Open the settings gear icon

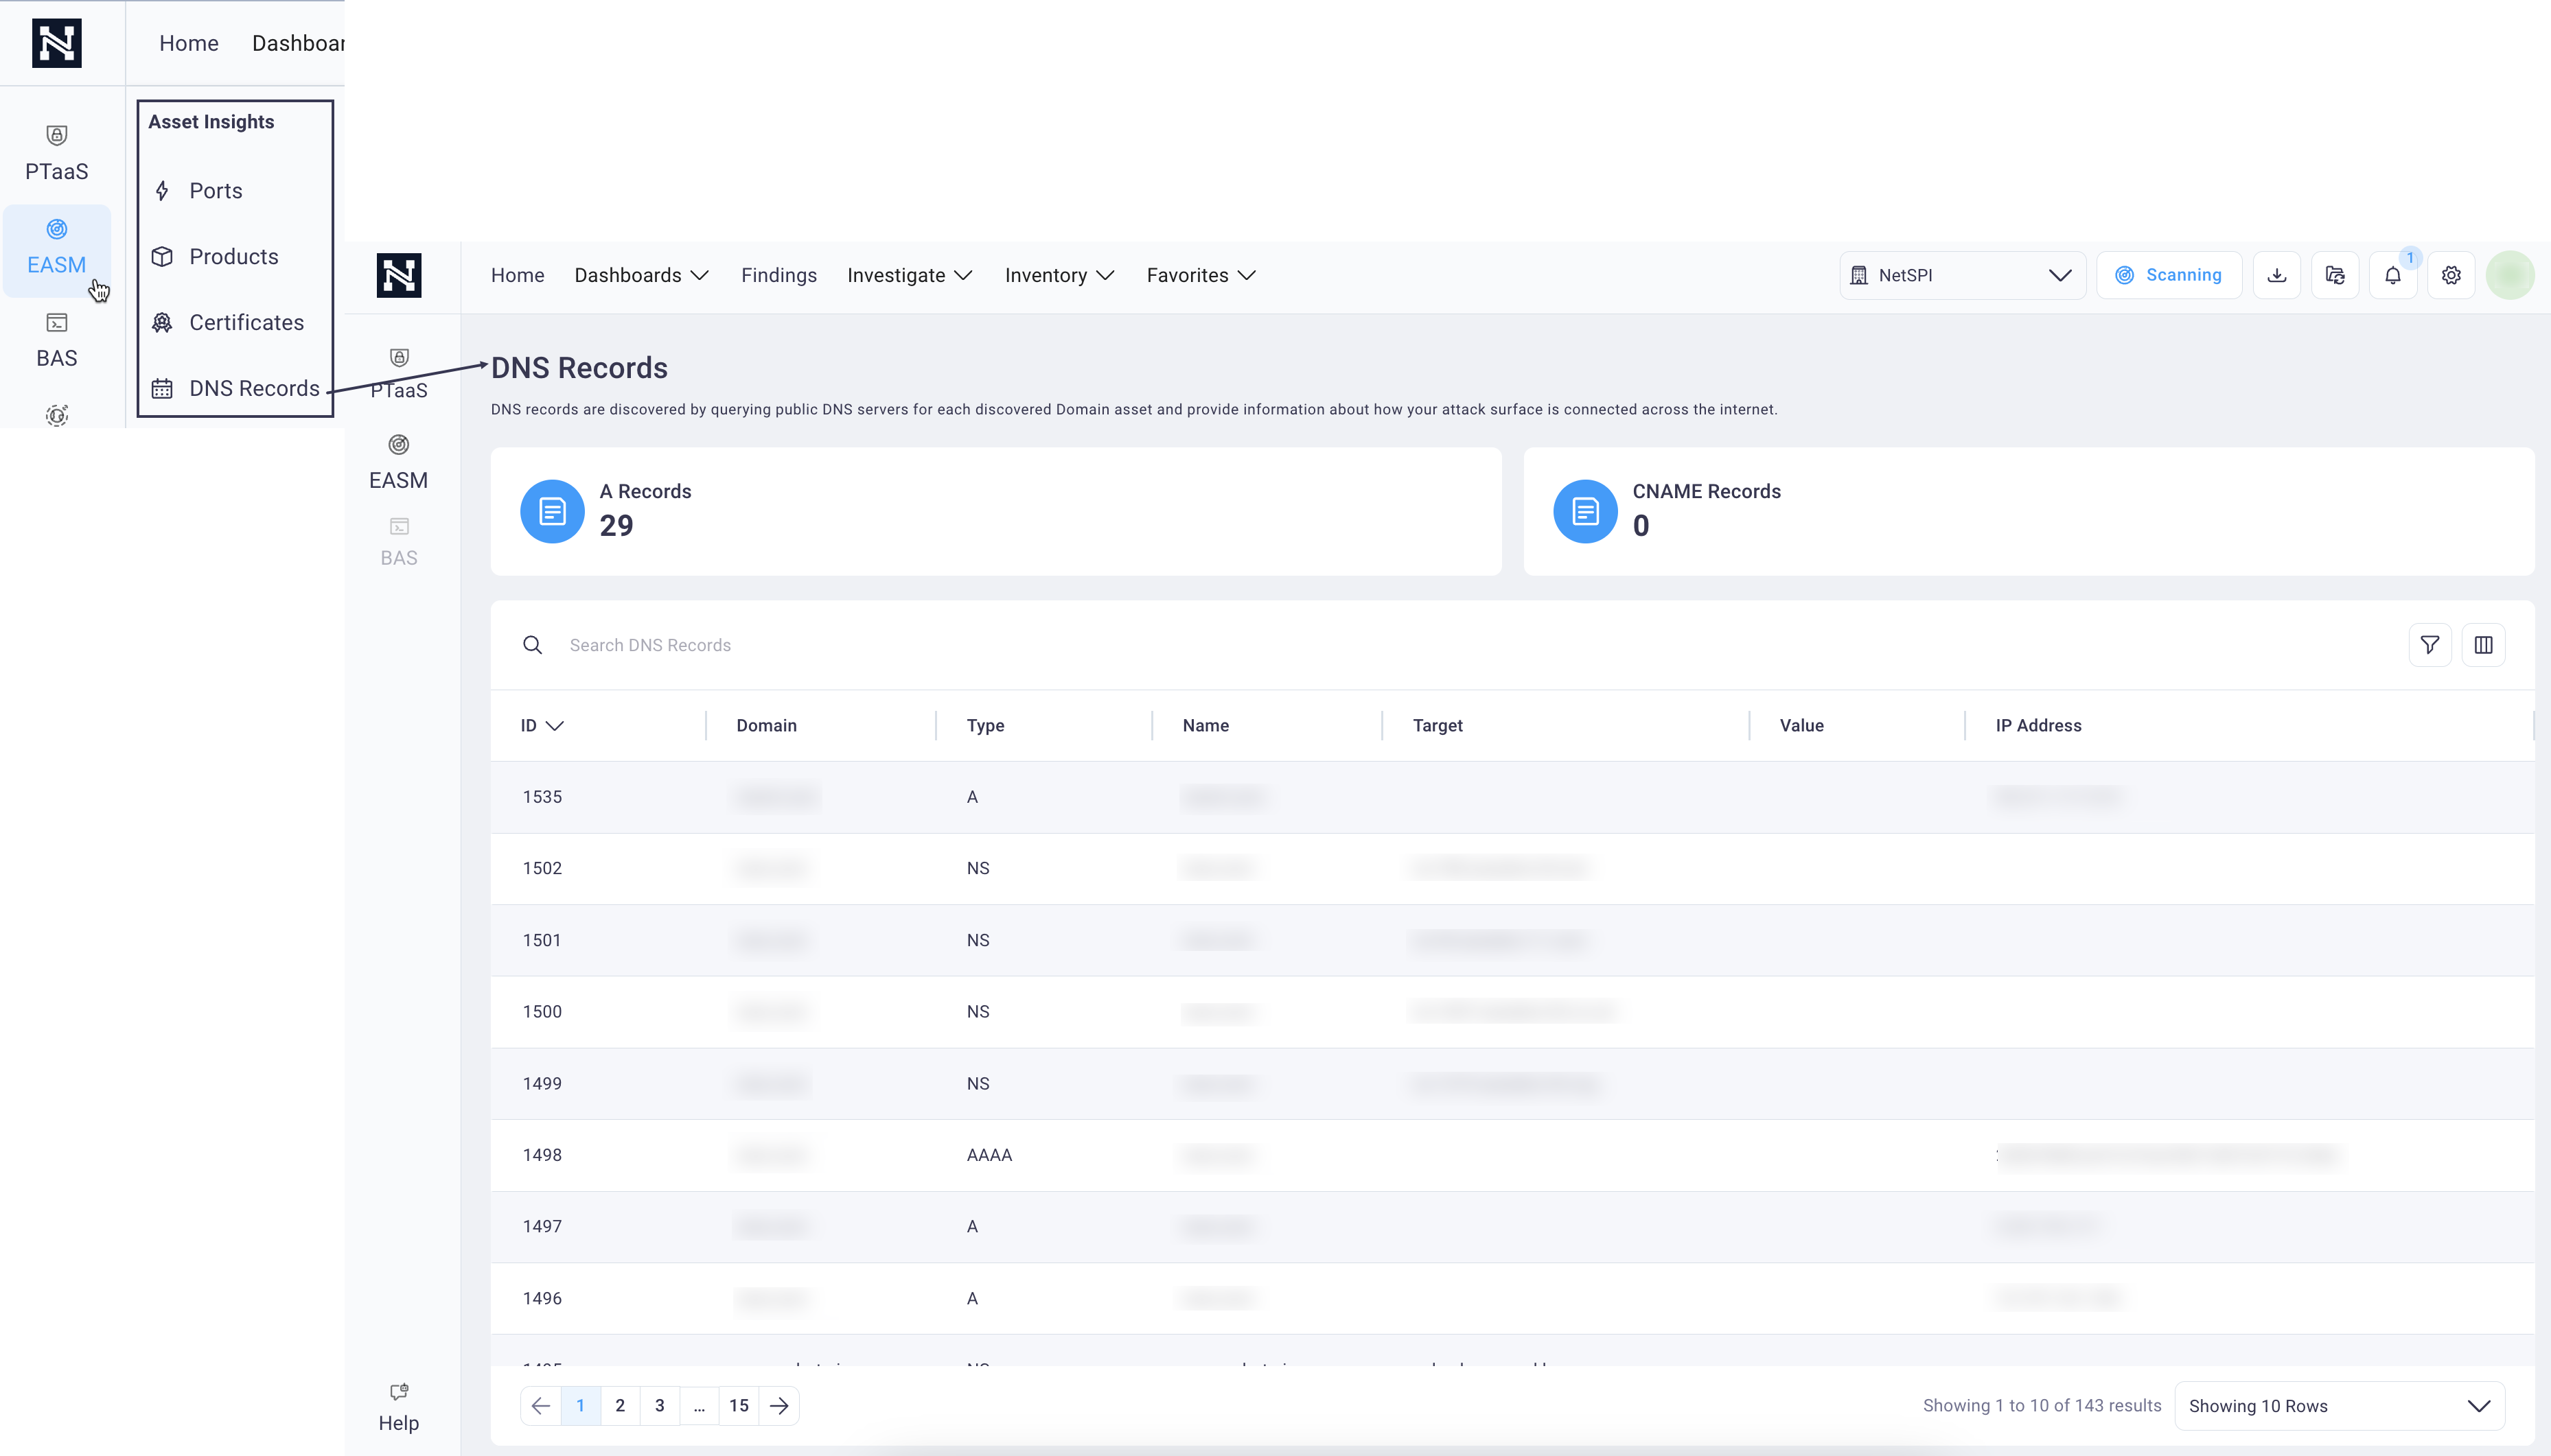pos(2450,274)
